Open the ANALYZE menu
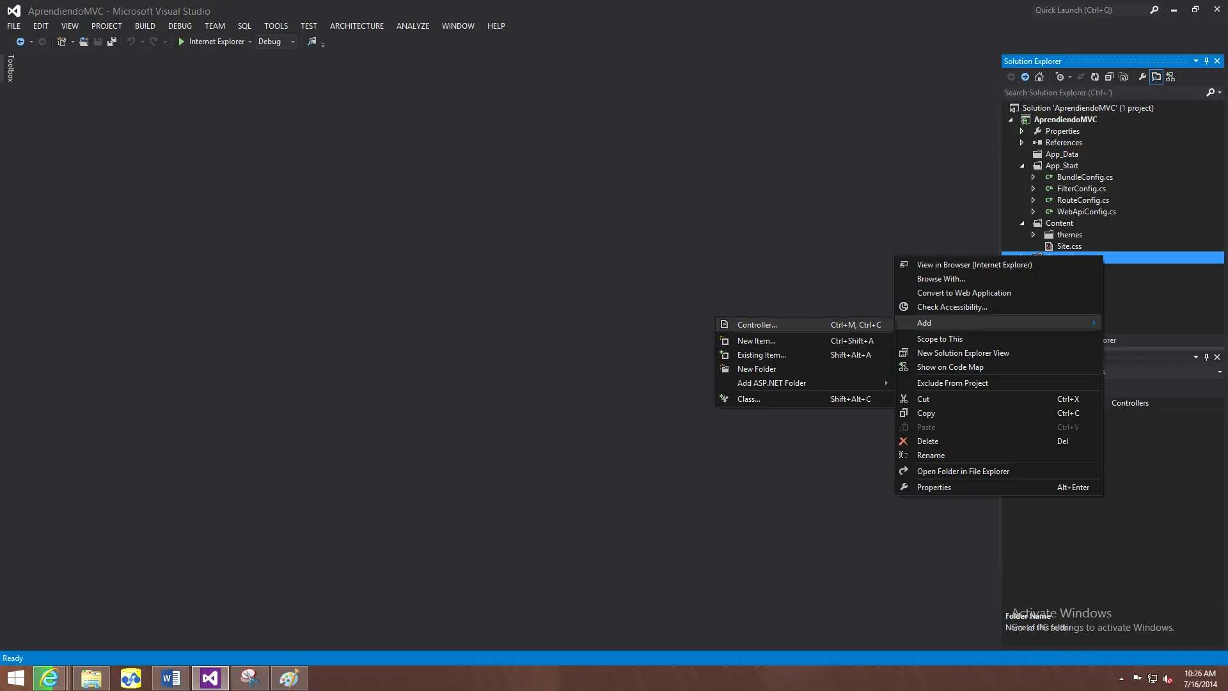1228x691 pixels. [413, 26]
